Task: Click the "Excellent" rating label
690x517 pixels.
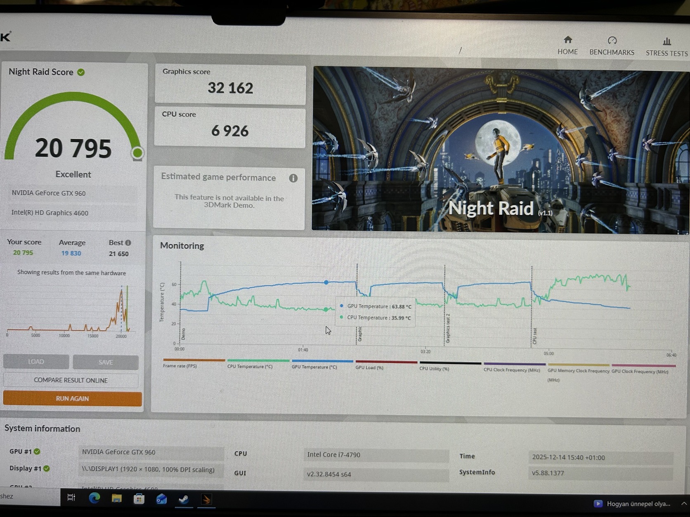Action: click(x=73, y=174)
